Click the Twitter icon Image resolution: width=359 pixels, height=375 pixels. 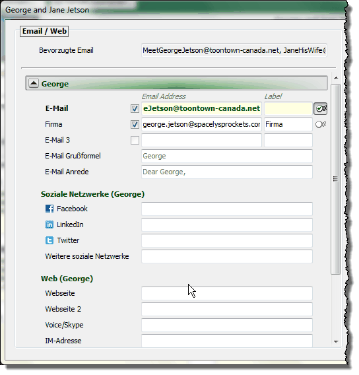(49, 240)
